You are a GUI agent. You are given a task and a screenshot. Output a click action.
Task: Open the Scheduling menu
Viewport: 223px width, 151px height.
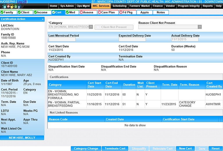[x=119, y=6]
